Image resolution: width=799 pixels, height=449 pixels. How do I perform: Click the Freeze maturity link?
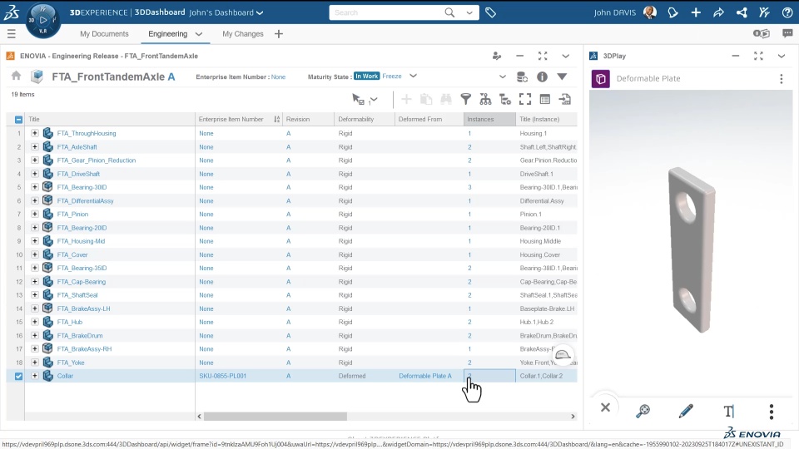[392, 76]
